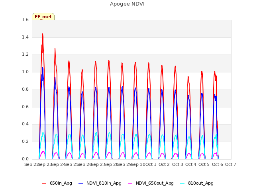255x191 pixels.
Task: Click the Oct 4 x-axis label
Action: 191,164
